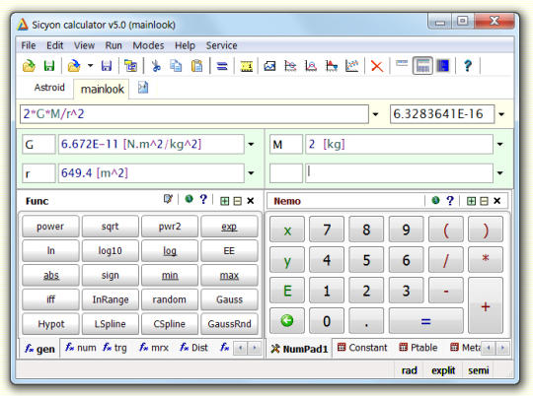Click the window tree icon in toolbar

(x=131, y=65)
